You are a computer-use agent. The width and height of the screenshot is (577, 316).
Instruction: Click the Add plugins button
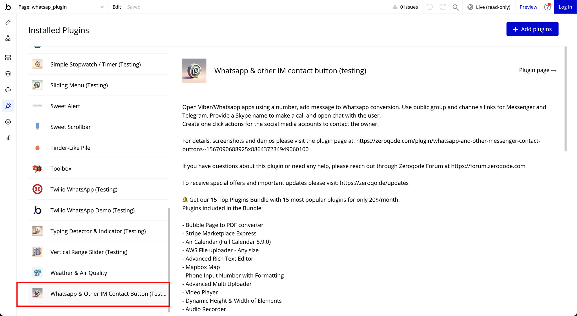[532, 29]
